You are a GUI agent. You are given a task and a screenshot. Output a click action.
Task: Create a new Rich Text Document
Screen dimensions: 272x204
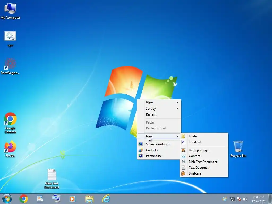[x=204, y=162]
